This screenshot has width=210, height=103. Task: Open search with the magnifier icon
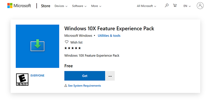click(166, 6)
